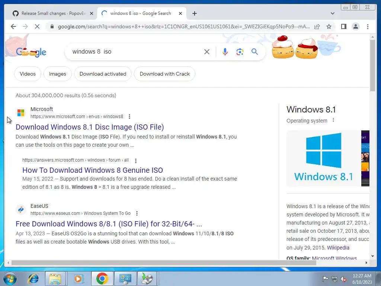Open network status tray icon
This screenshot has width=381, height=286.
coord(334,279)
